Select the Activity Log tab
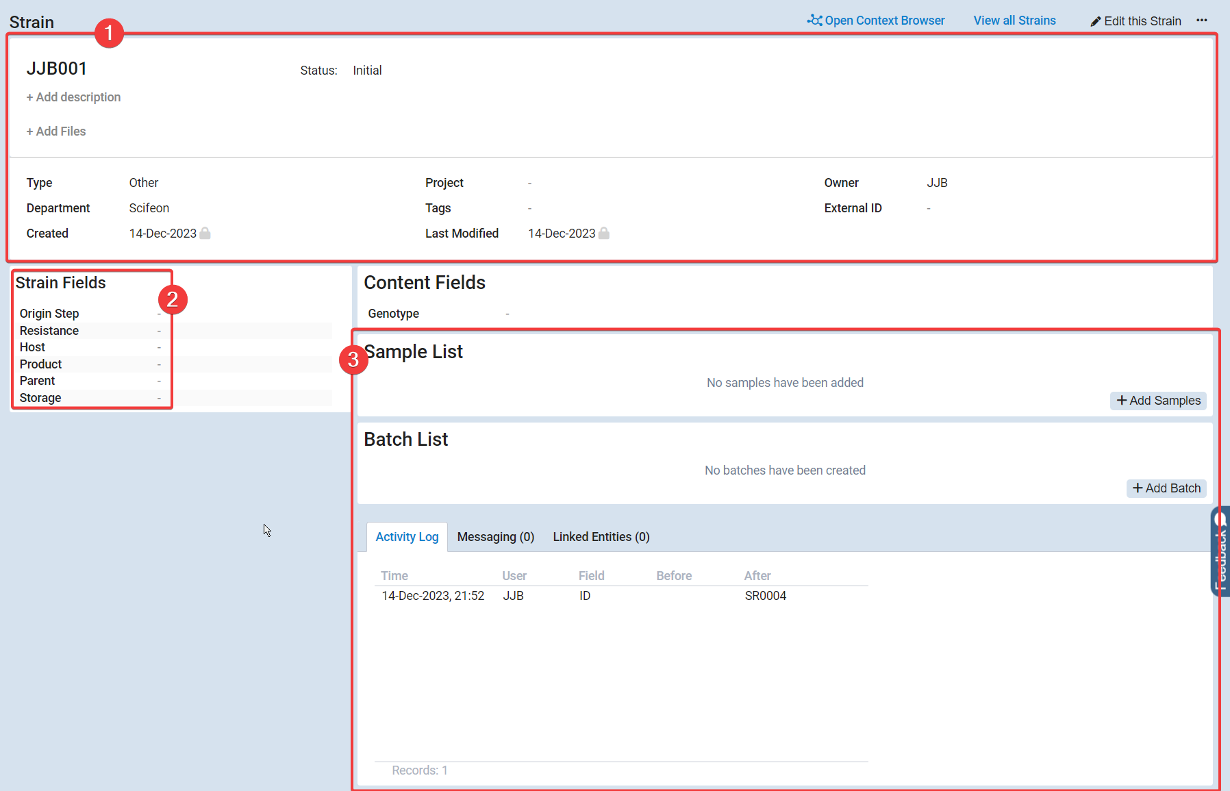This screenshot has width=1230, height=791. tap(407, 537)
